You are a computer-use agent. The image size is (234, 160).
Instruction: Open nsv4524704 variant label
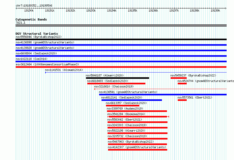coord(206,81)
